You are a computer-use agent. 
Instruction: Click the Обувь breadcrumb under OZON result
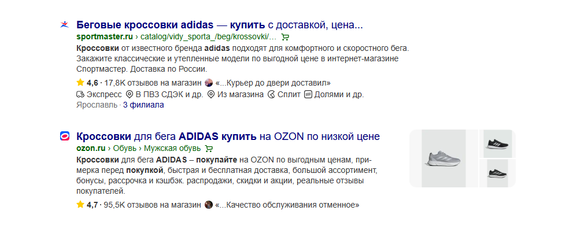click(125, 148)
